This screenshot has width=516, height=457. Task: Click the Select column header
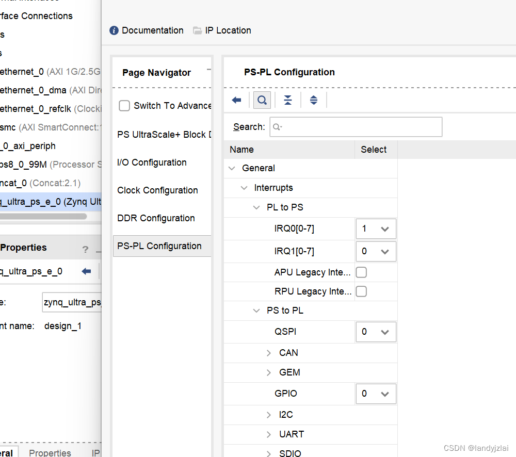pyautogui.click(x=376, y=150)
